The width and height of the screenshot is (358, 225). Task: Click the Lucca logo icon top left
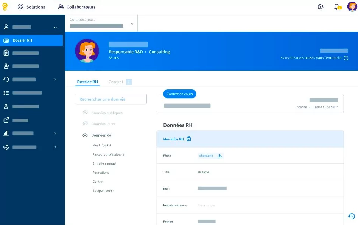pos(5,7)
